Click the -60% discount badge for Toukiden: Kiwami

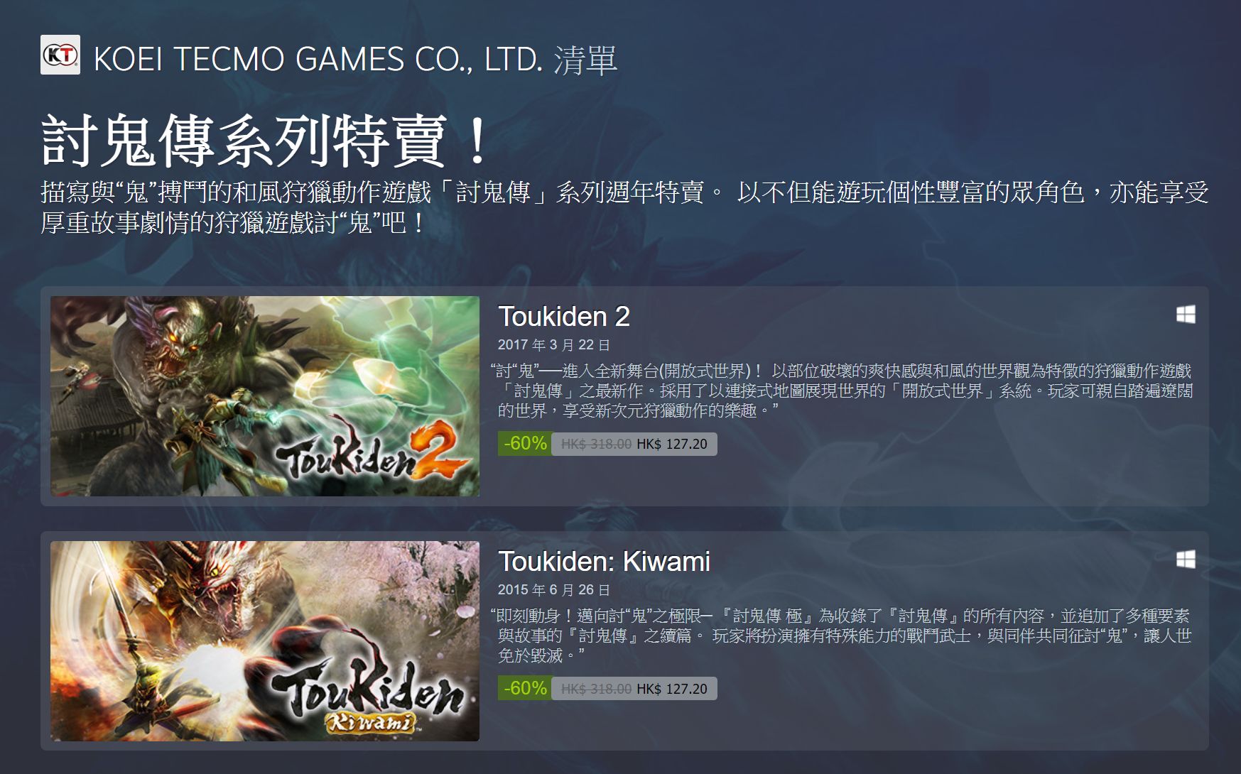point(525,689)
